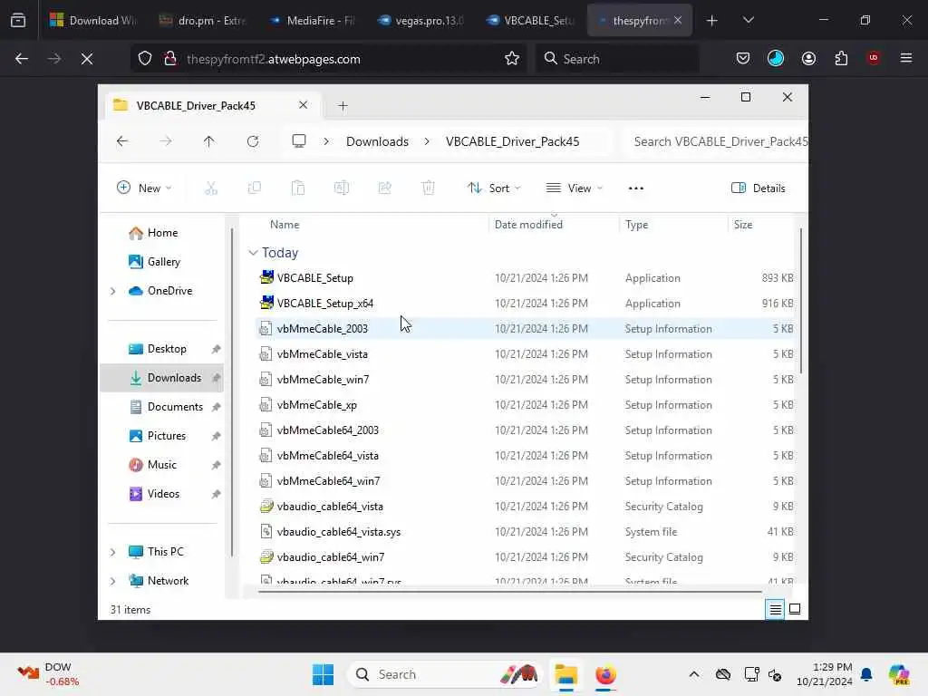Click the Rename icon in Explorer toolbar
The width and height of the screenshot is (928, 696).
tap(342, 188)
